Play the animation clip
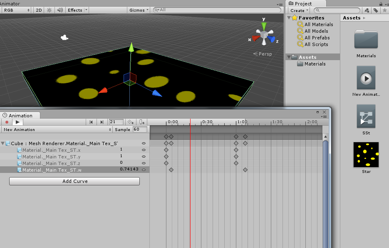This screenshot has width=389, height=248. pos(17,122)
